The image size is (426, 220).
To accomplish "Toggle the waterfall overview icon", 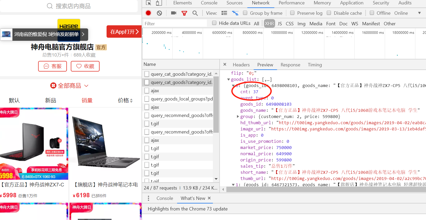I will [x=235, y=13].
